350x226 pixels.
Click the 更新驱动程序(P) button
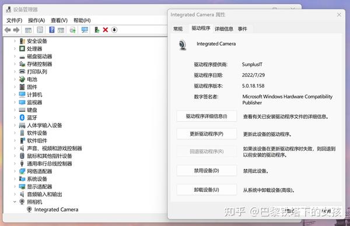tap(206, 134)
